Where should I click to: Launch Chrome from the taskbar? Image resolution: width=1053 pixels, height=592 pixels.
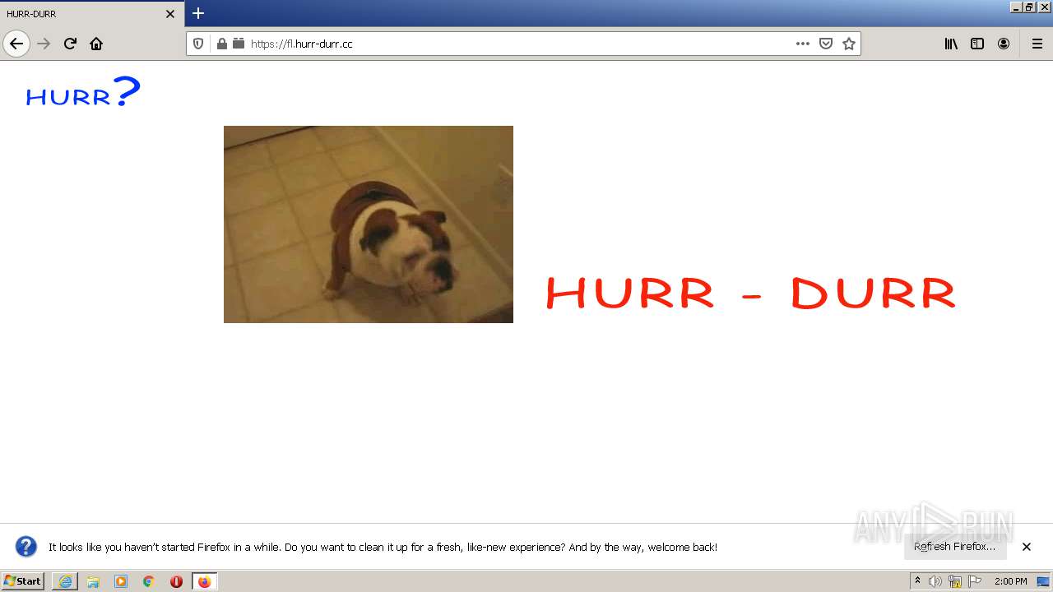pyautogui.click(x=149, y=581)
